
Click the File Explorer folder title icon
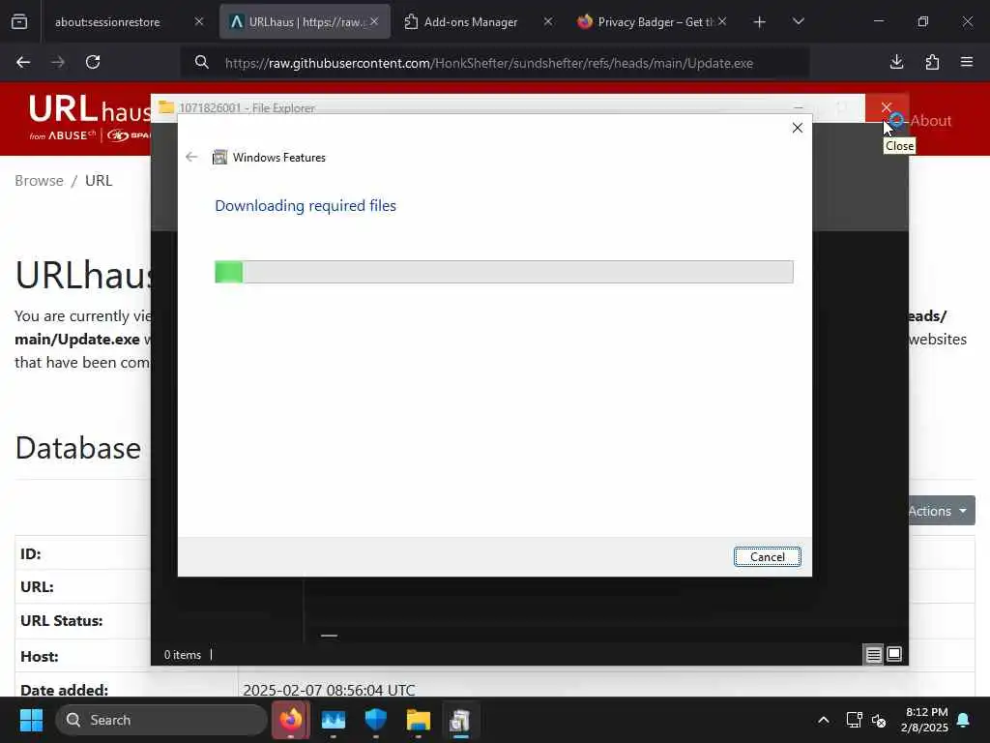[x=166, y=107]
